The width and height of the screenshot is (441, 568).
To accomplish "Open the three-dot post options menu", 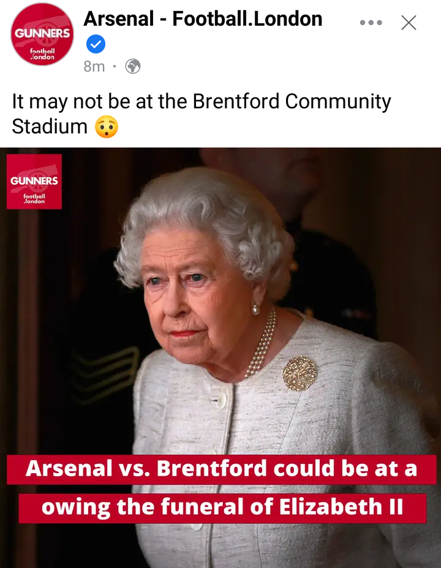I will coord(371,23).
